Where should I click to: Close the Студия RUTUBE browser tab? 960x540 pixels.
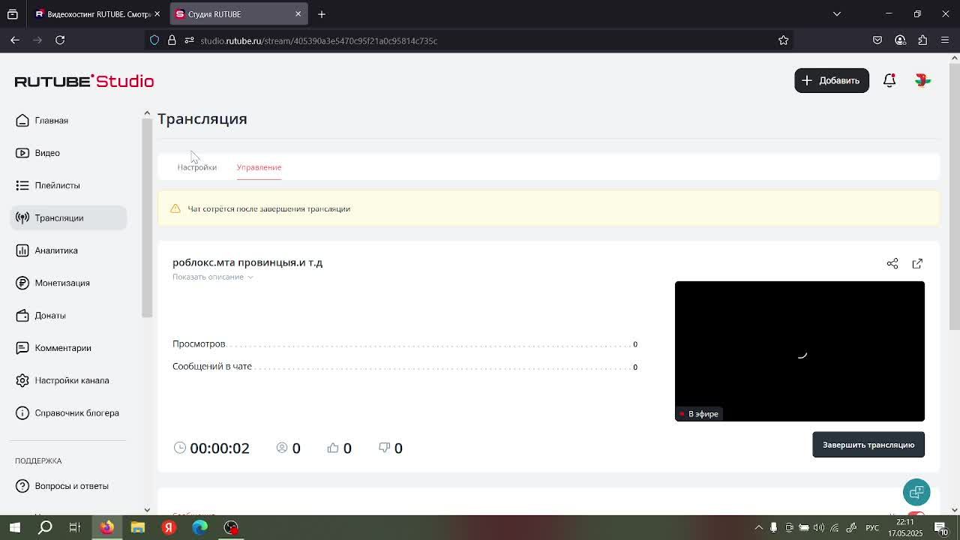tap(298, 14)
